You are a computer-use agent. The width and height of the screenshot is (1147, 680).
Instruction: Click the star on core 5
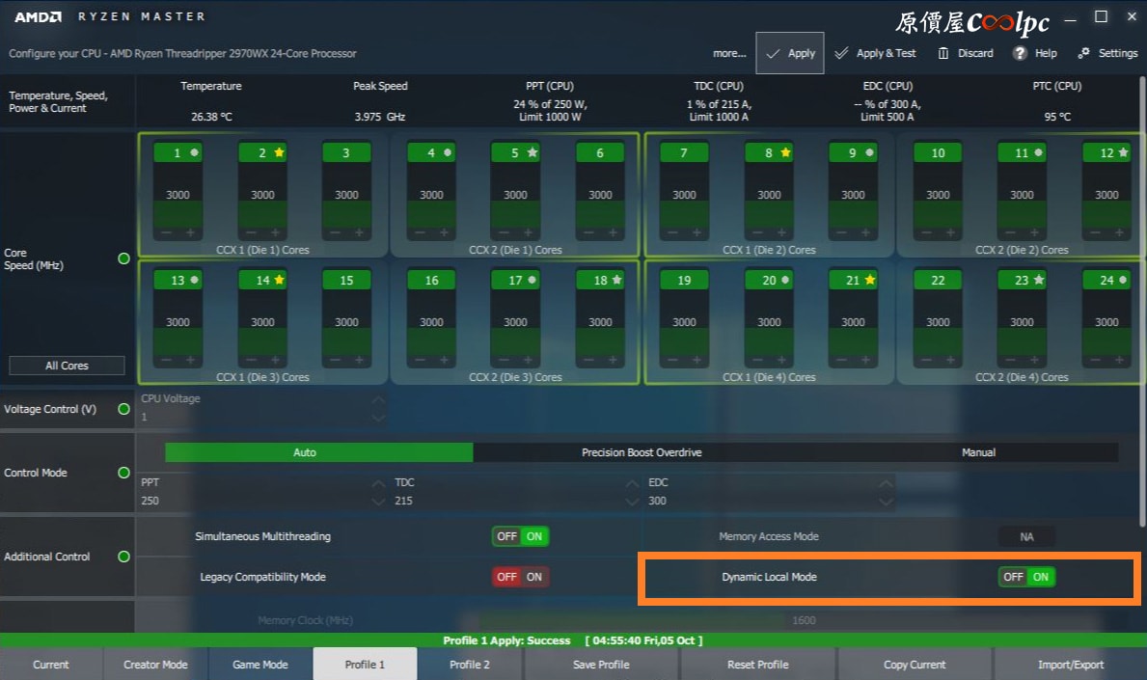click(x=532, y=152)
